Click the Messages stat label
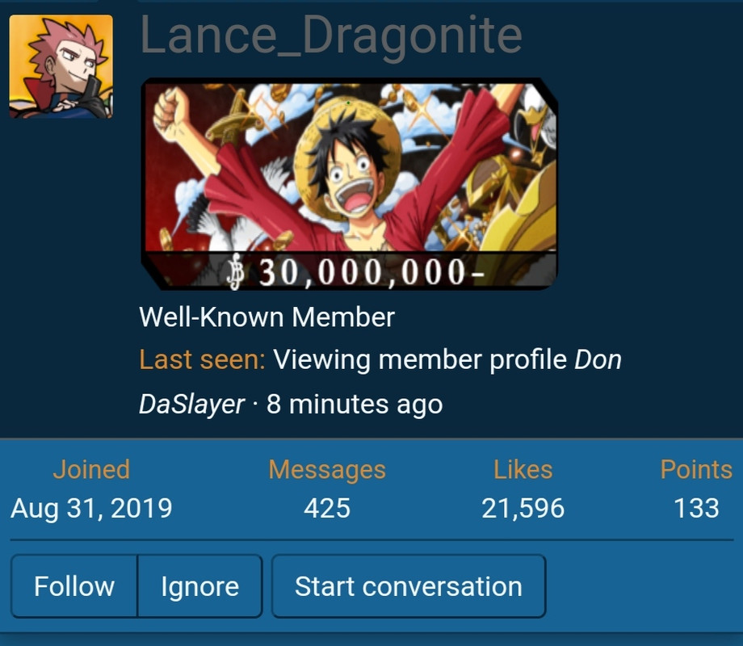 click(x=327, y=470)
